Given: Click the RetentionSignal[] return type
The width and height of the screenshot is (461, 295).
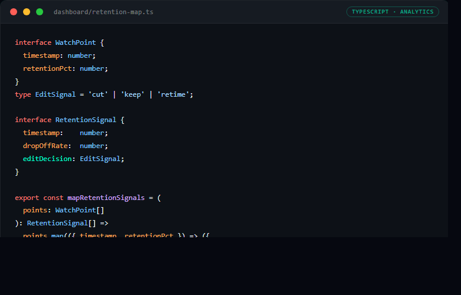Looking at the screenshot, I should 61,223.
